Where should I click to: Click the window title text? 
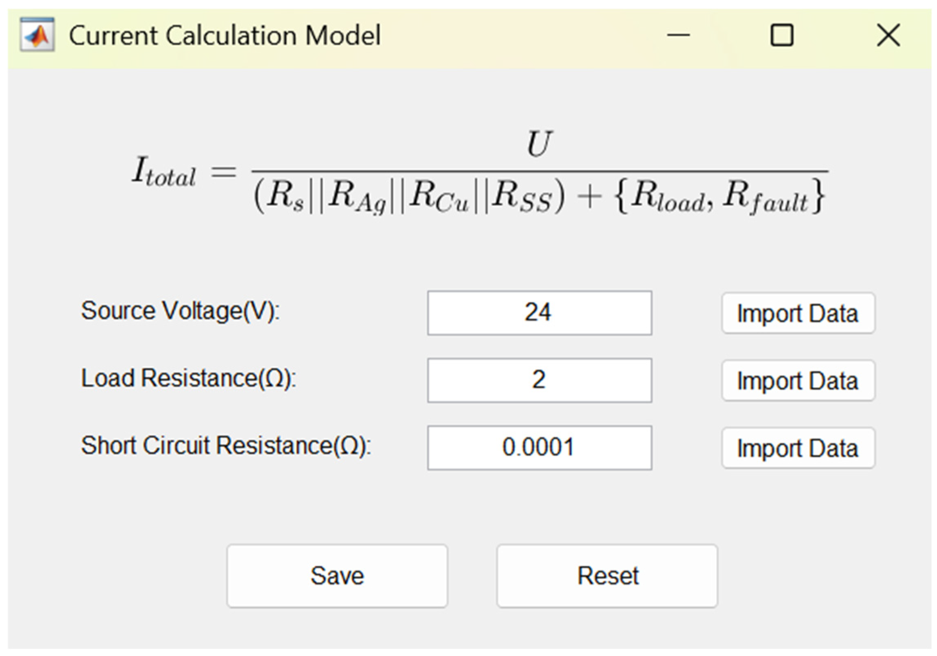pos(225,35)
